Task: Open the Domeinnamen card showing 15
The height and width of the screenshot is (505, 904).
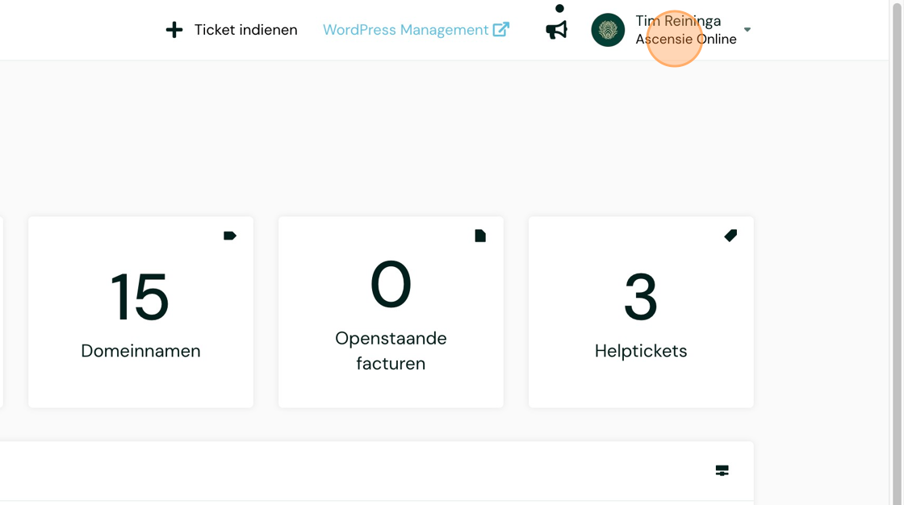Action: pos(140,312)
